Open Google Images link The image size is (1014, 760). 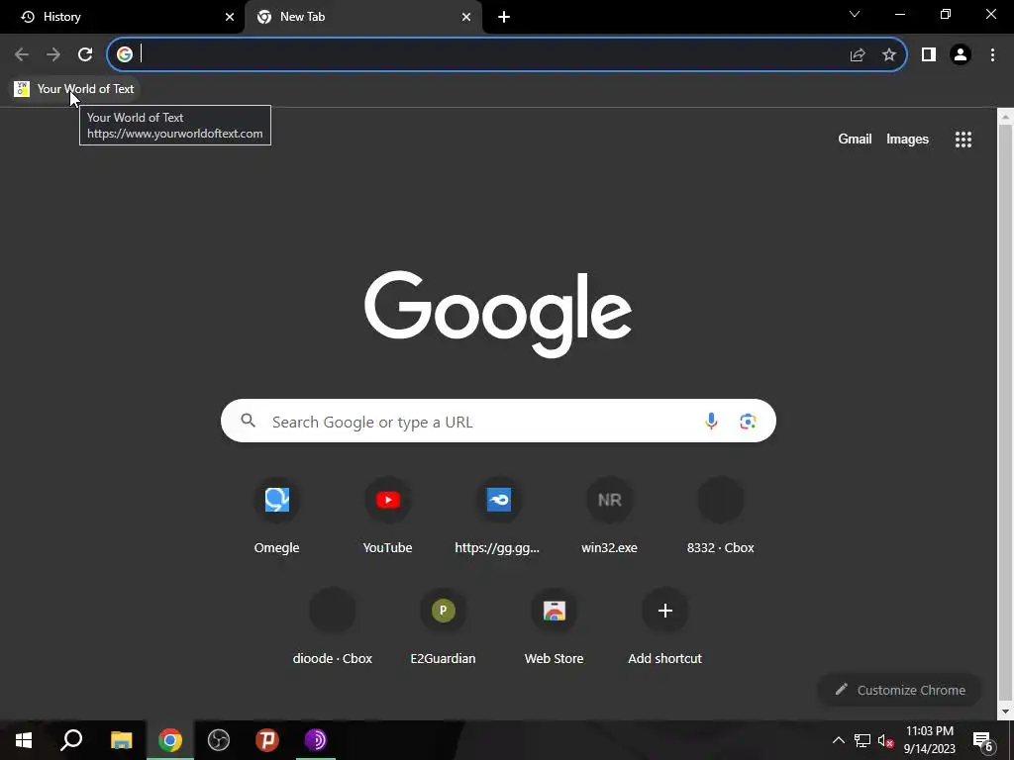click(x=907, y=139)
